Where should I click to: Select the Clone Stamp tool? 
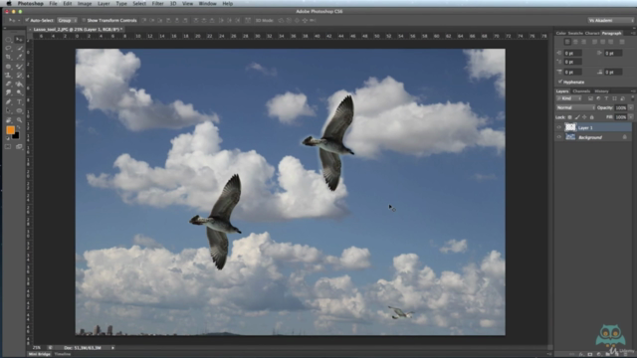[x=9, y=76]
